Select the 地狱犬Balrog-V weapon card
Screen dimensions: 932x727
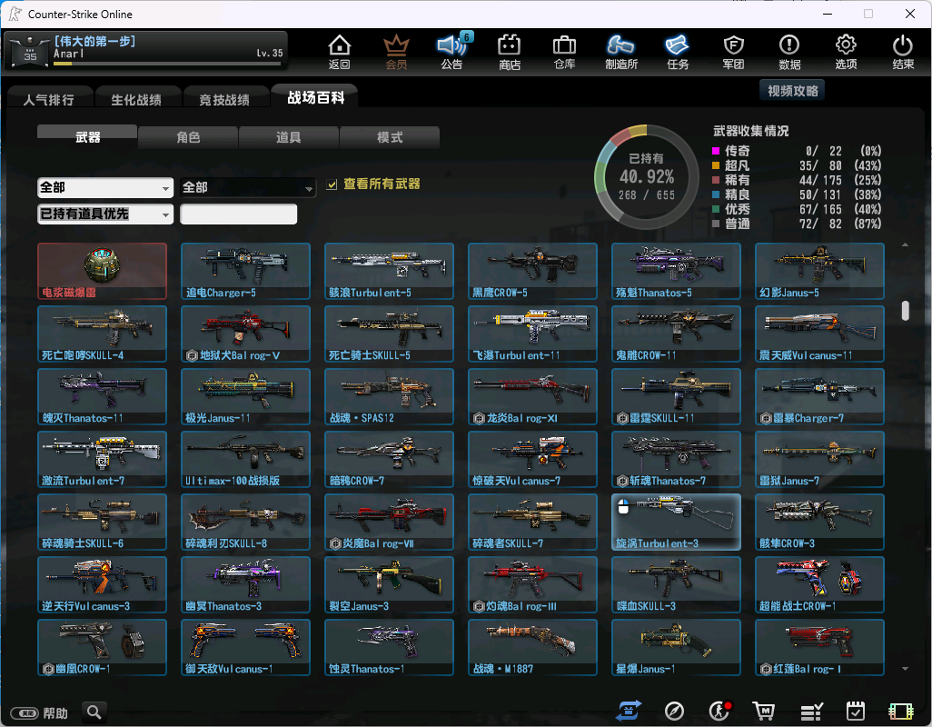point(245,334)
